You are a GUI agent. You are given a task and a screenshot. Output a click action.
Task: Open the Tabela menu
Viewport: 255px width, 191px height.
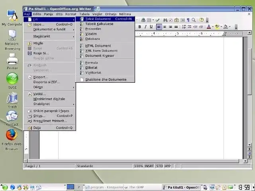point(84,14)
